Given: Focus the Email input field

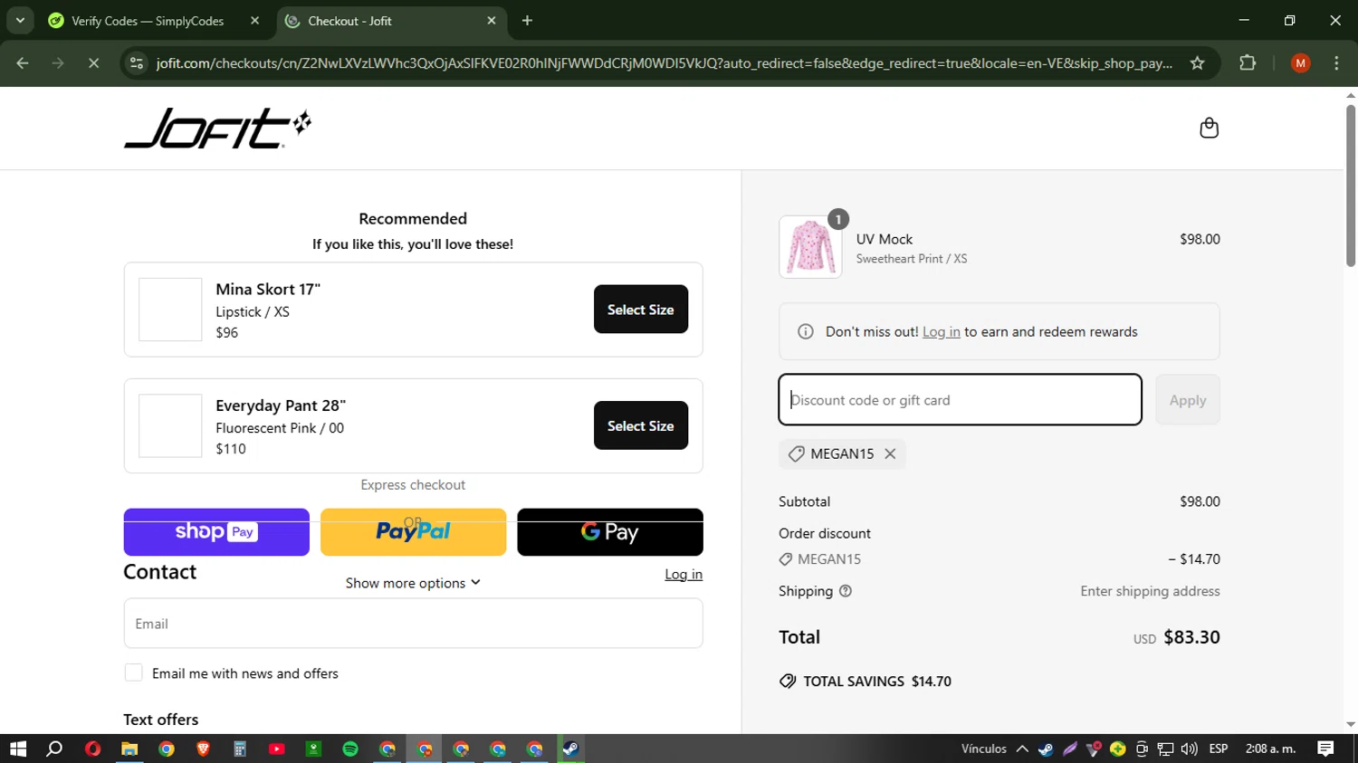Looking at the screenshot, I should [413, 624].
